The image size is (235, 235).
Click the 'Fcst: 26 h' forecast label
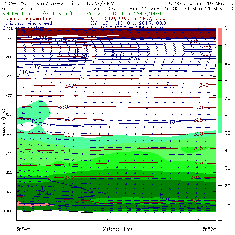(x=17, y=9)
